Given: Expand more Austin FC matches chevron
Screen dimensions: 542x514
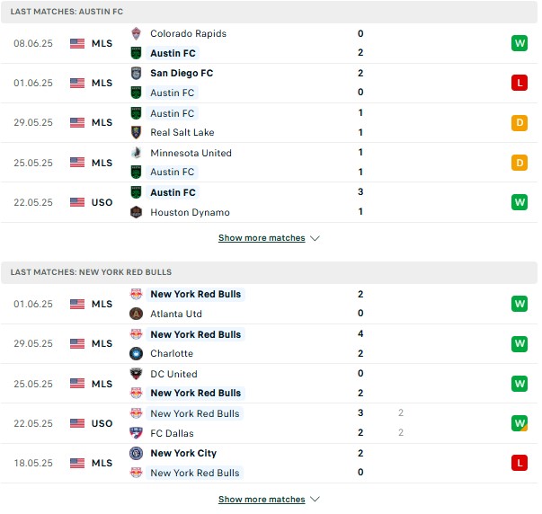Looking at the screenshot, I should pyautogui.click(x=315, y=238).
